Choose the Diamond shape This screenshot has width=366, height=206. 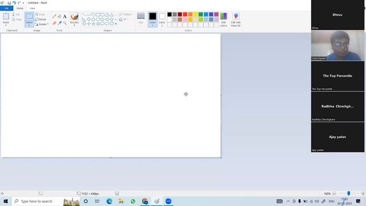pos(89,19)
